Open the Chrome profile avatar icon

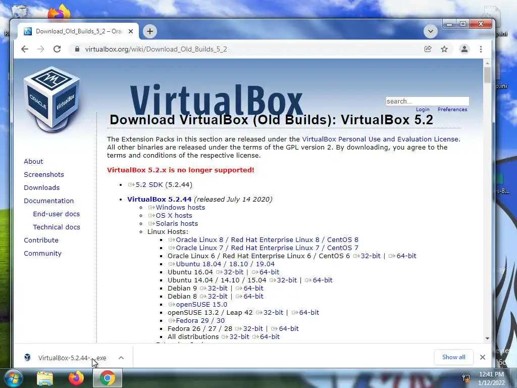point(464,49)
